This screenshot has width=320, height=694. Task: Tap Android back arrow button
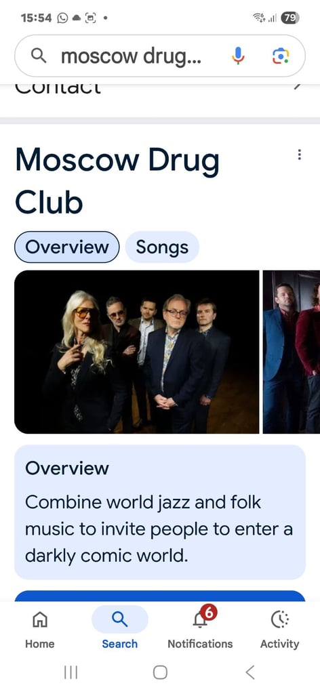click(250, 673)
